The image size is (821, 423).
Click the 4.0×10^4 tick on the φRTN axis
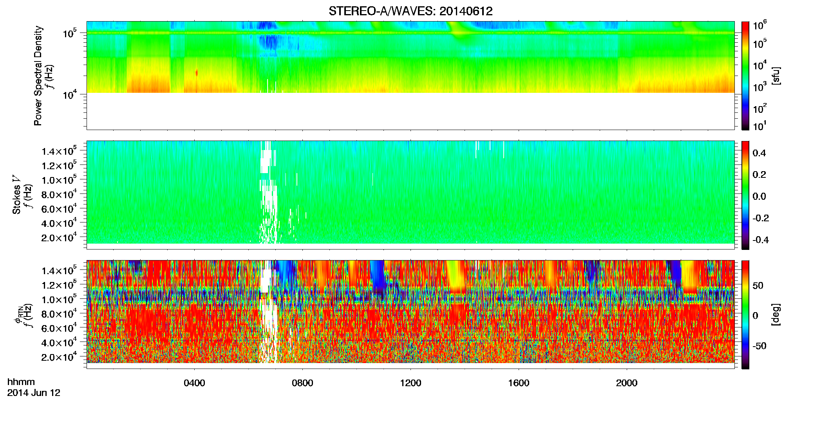click(59, 343)
